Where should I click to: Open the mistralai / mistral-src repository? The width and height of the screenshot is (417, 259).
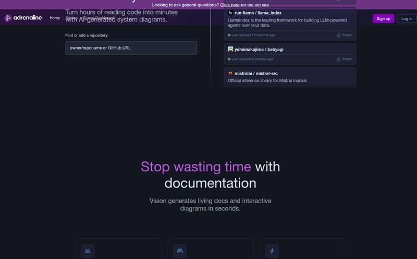tap(290, 77)
